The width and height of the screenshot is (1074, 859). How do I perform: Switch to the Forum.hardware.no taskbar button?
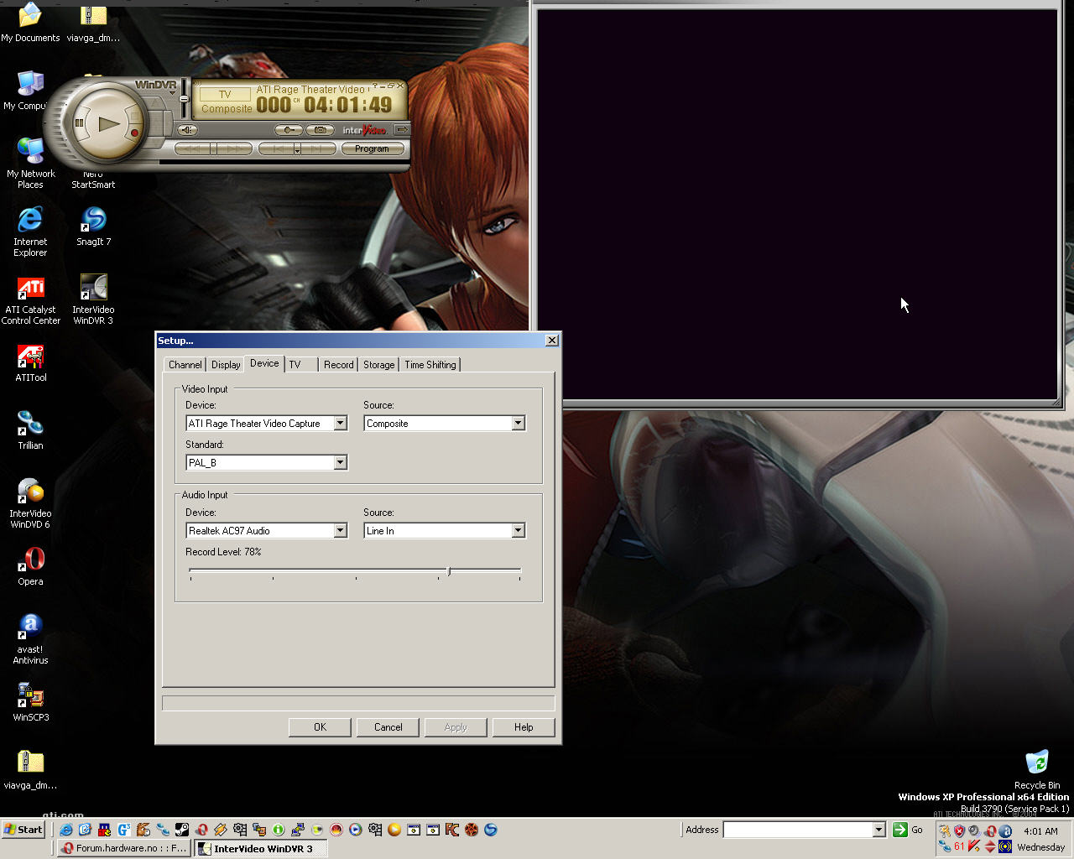coord(124,848)
